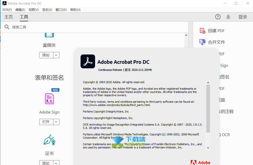Click the About dialog scroll-down arrow
The height and width of the screenshot is (165, 253).
[208, 148]
